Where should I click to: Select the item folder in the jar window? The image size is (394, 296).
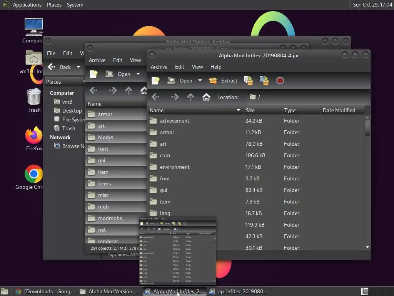coord(256,202)
